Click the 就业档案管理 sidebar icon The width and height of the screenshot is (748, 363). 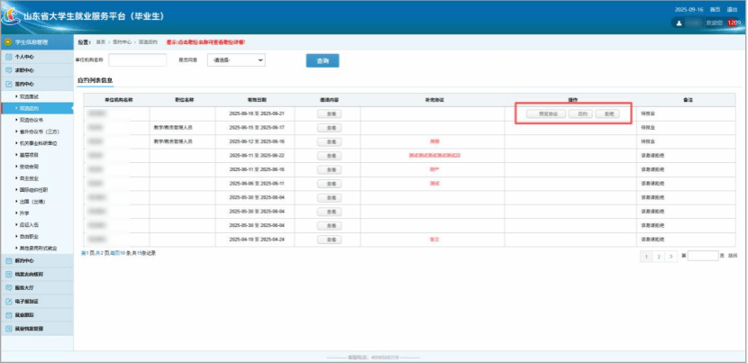point(8,329)
